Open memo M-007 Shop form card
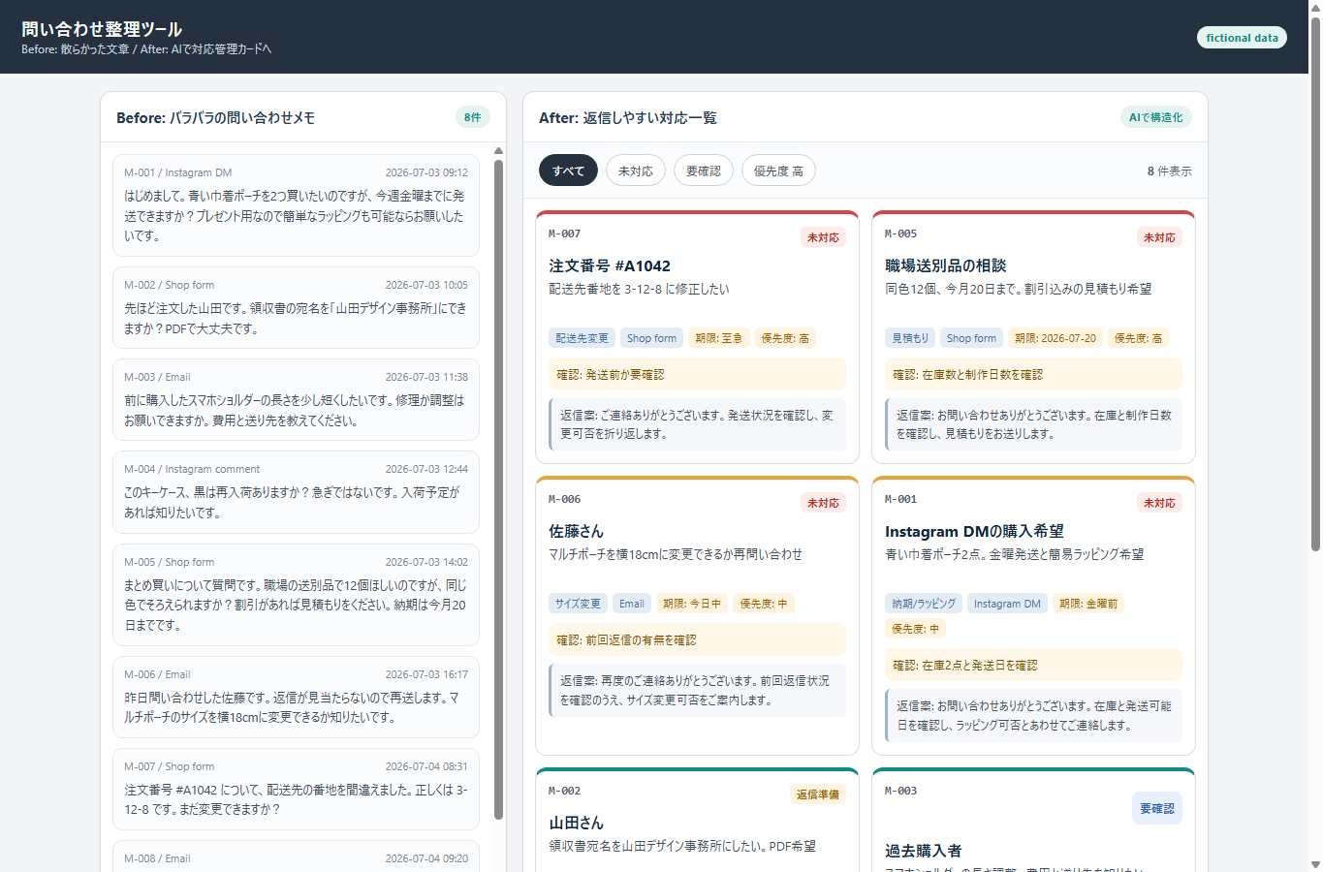The image size is (1323, 872). (x=296, y=789)
